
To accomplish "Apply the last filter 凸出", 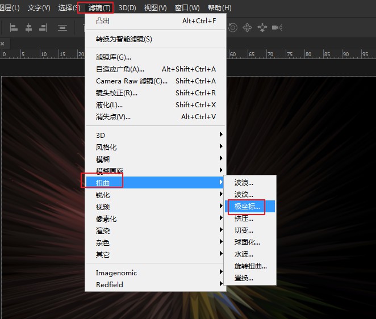I will click(x=156, y=21).
